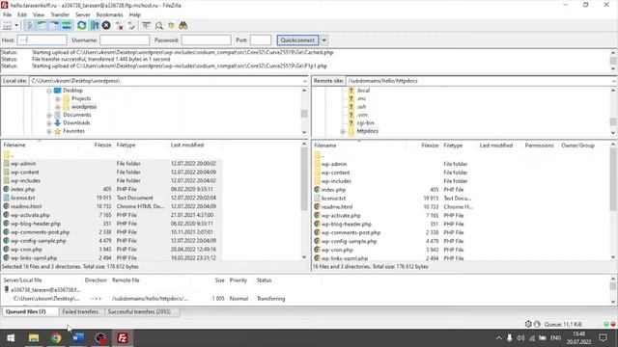Screen dimensions: 618x347
Task: Expand the Documents tree node
Action: point(49,116)
